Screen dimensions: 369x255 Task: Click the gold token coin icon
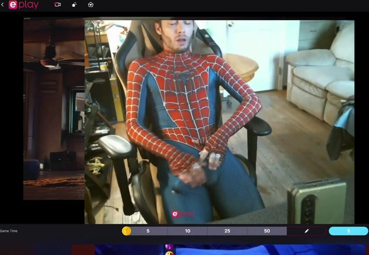(x=126, y=231)
